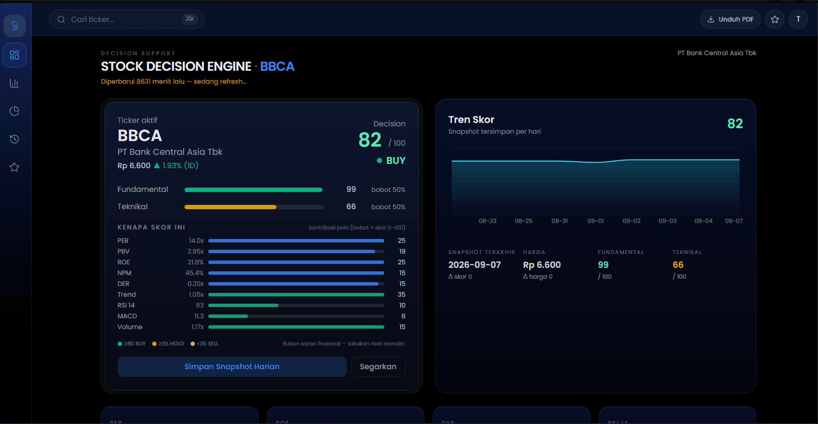Click the BBCA ticker in page title
818x424 pixels.
pyautogui.click(x=277, y=66)
